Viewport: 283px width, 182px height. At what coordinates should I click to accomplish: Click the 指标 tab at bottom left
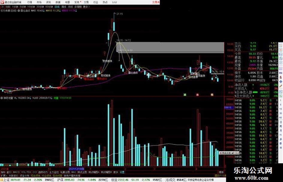coord(3,172)
